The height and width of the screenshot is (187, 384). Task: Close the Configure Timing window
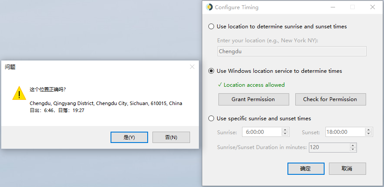click(373, 7)
